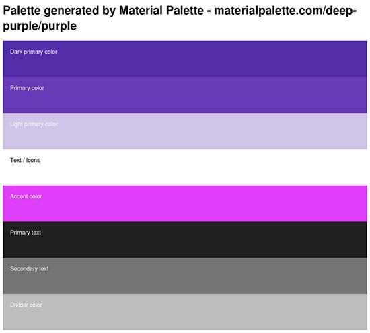Select the Primary color purple swatch
370x333 pixels.
[x=185, y=95]
